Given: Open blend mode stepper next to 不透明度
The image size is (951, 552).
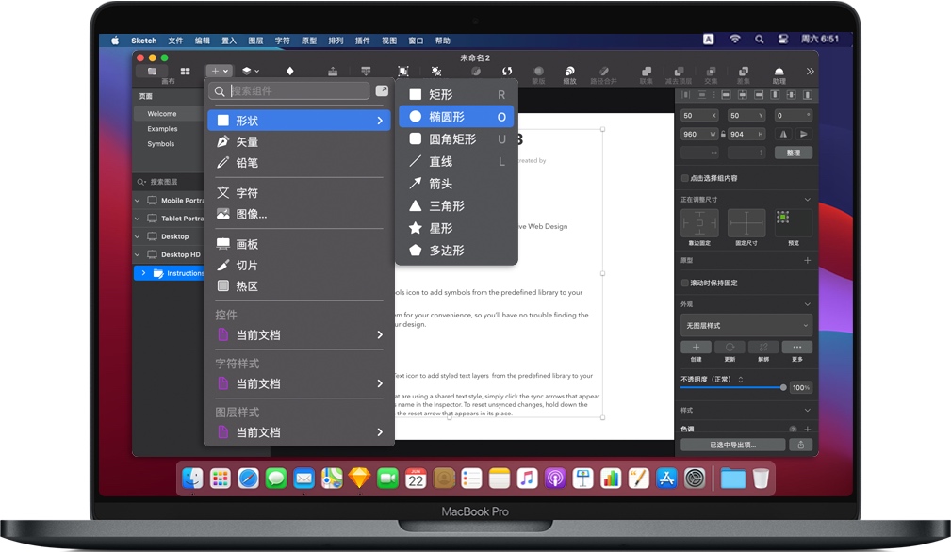Looking at the screenshot, I should (741, 380).
